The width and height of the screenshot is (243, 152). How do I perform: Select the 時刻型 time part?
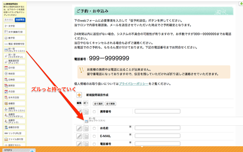(x=15, y=74)
